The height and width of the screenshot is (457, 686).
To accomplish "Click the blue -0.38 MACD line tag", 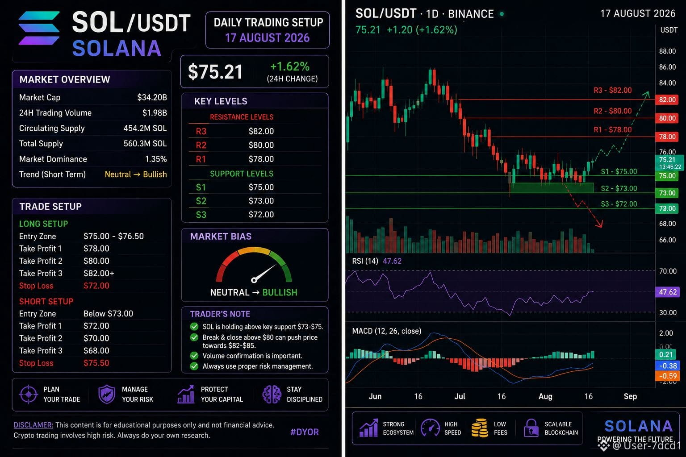I will pos(667,366).
